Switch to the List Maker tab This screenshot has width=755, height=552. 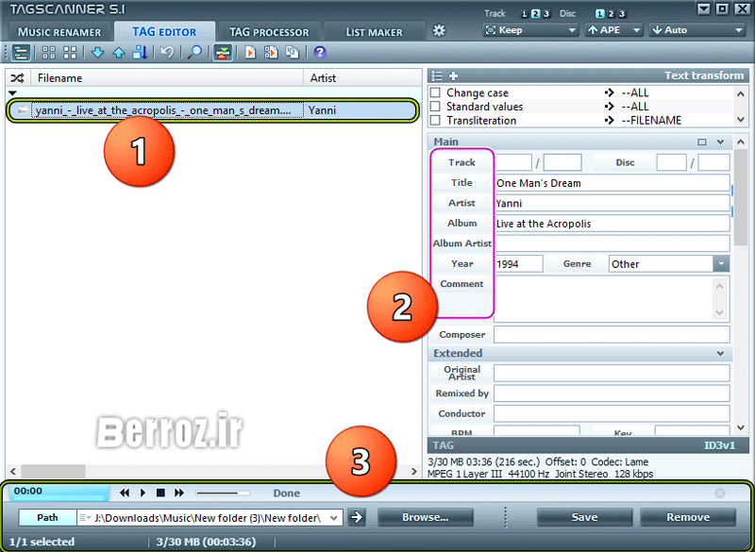click(x=374, y=32)
